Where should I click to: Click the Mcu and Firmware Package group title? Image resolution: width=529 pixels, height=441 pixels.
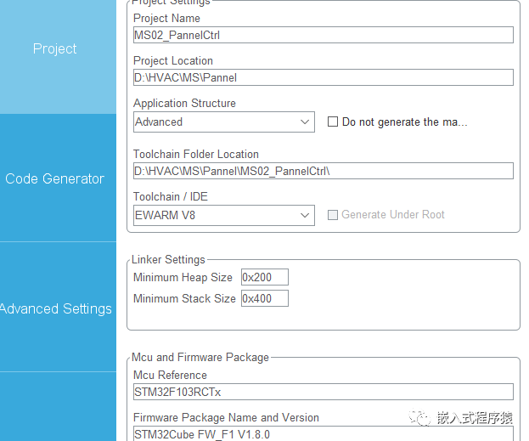click(x=200, y=357)
